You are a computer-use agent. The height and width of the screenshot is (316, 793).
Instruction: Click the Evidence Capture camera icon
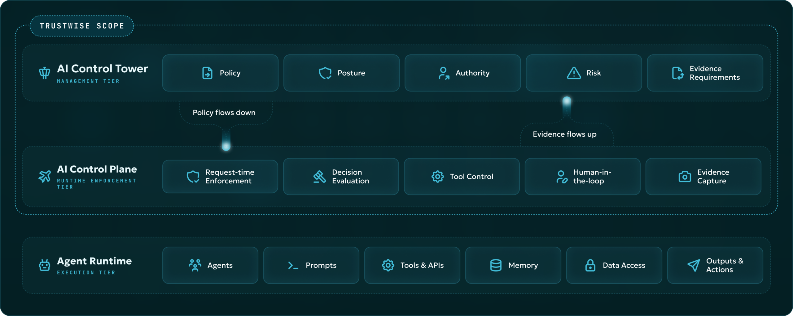click(685, 177)
